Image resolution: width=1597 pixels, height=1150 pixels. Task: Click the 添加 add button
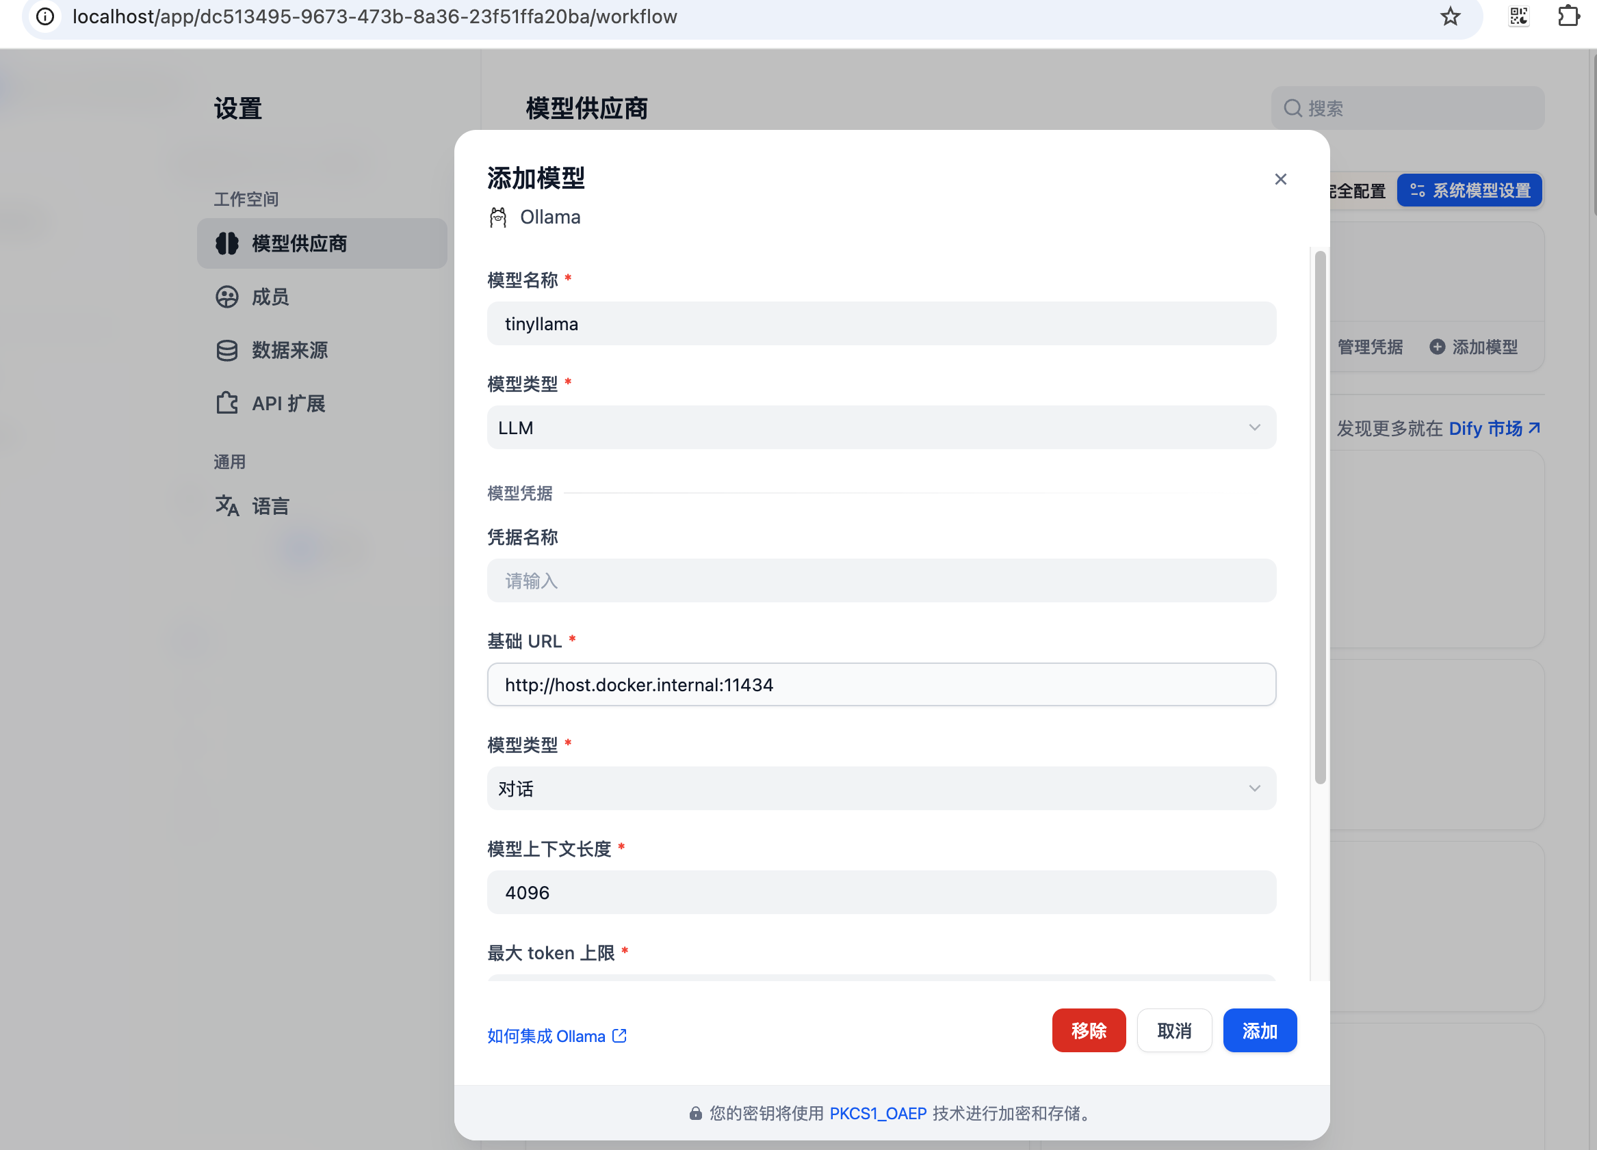[1259, 1030]
